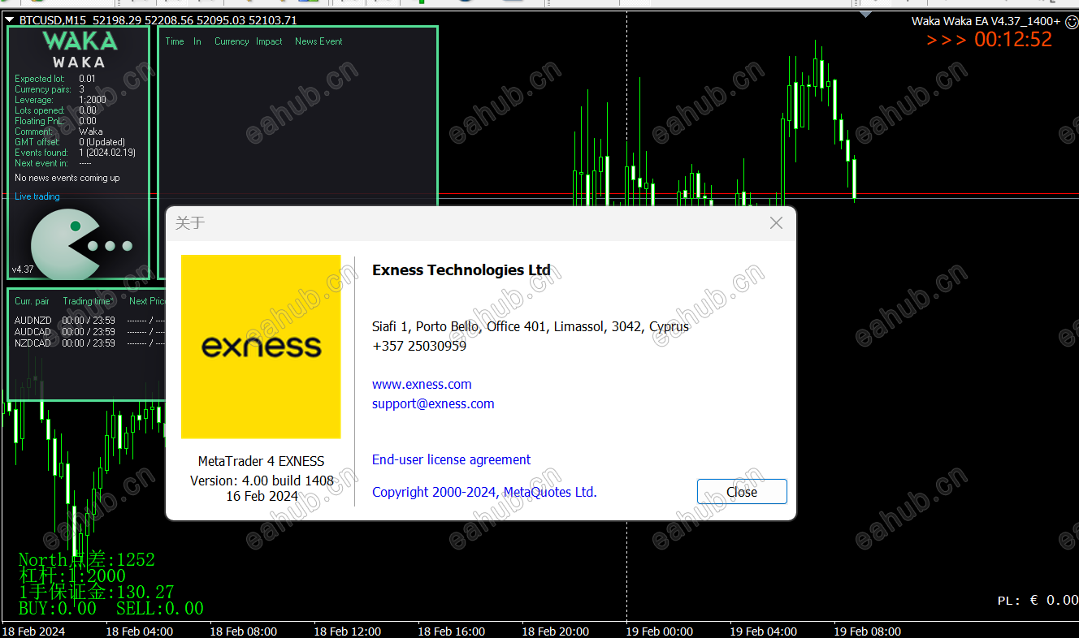
Task: Click the MetaQuotes Ltd. copyright link
Action: pyautogui.click(x=484, y=492)
